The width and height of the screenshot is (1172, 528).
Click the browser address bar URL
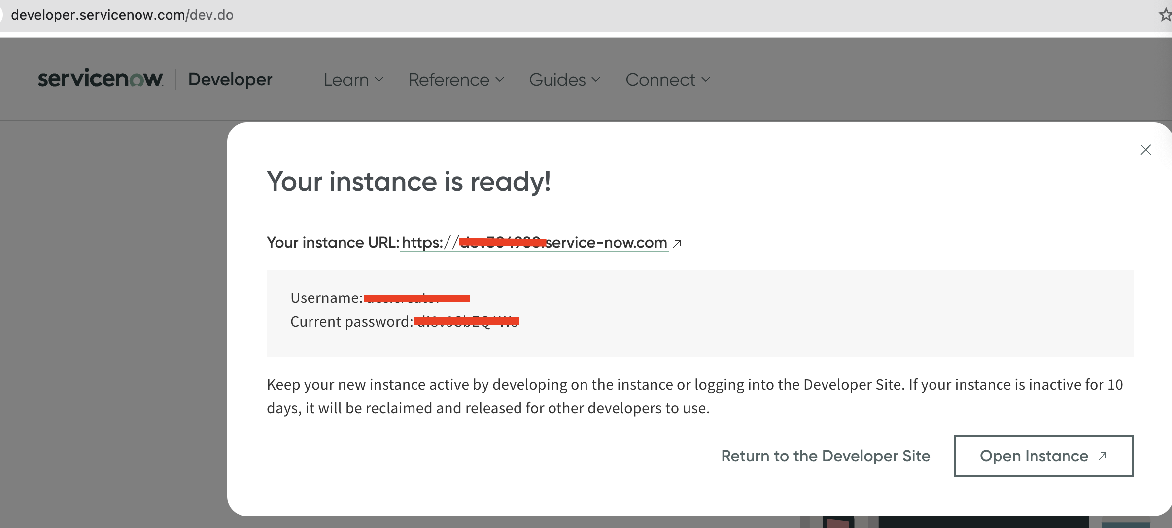(122, 15)
